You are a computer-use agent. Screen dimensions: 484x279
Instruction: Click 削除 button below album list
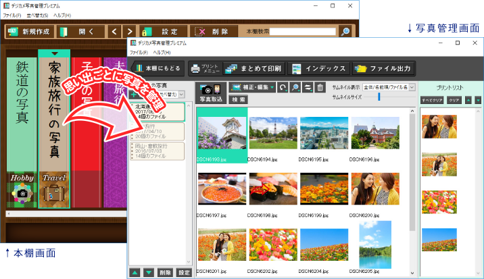[x=165, y=272]
